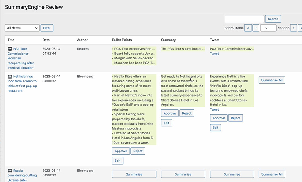Go to next page with single-right arrow
Image resolution: width=302 pixels, height=182 pixels.
[294, 28]
